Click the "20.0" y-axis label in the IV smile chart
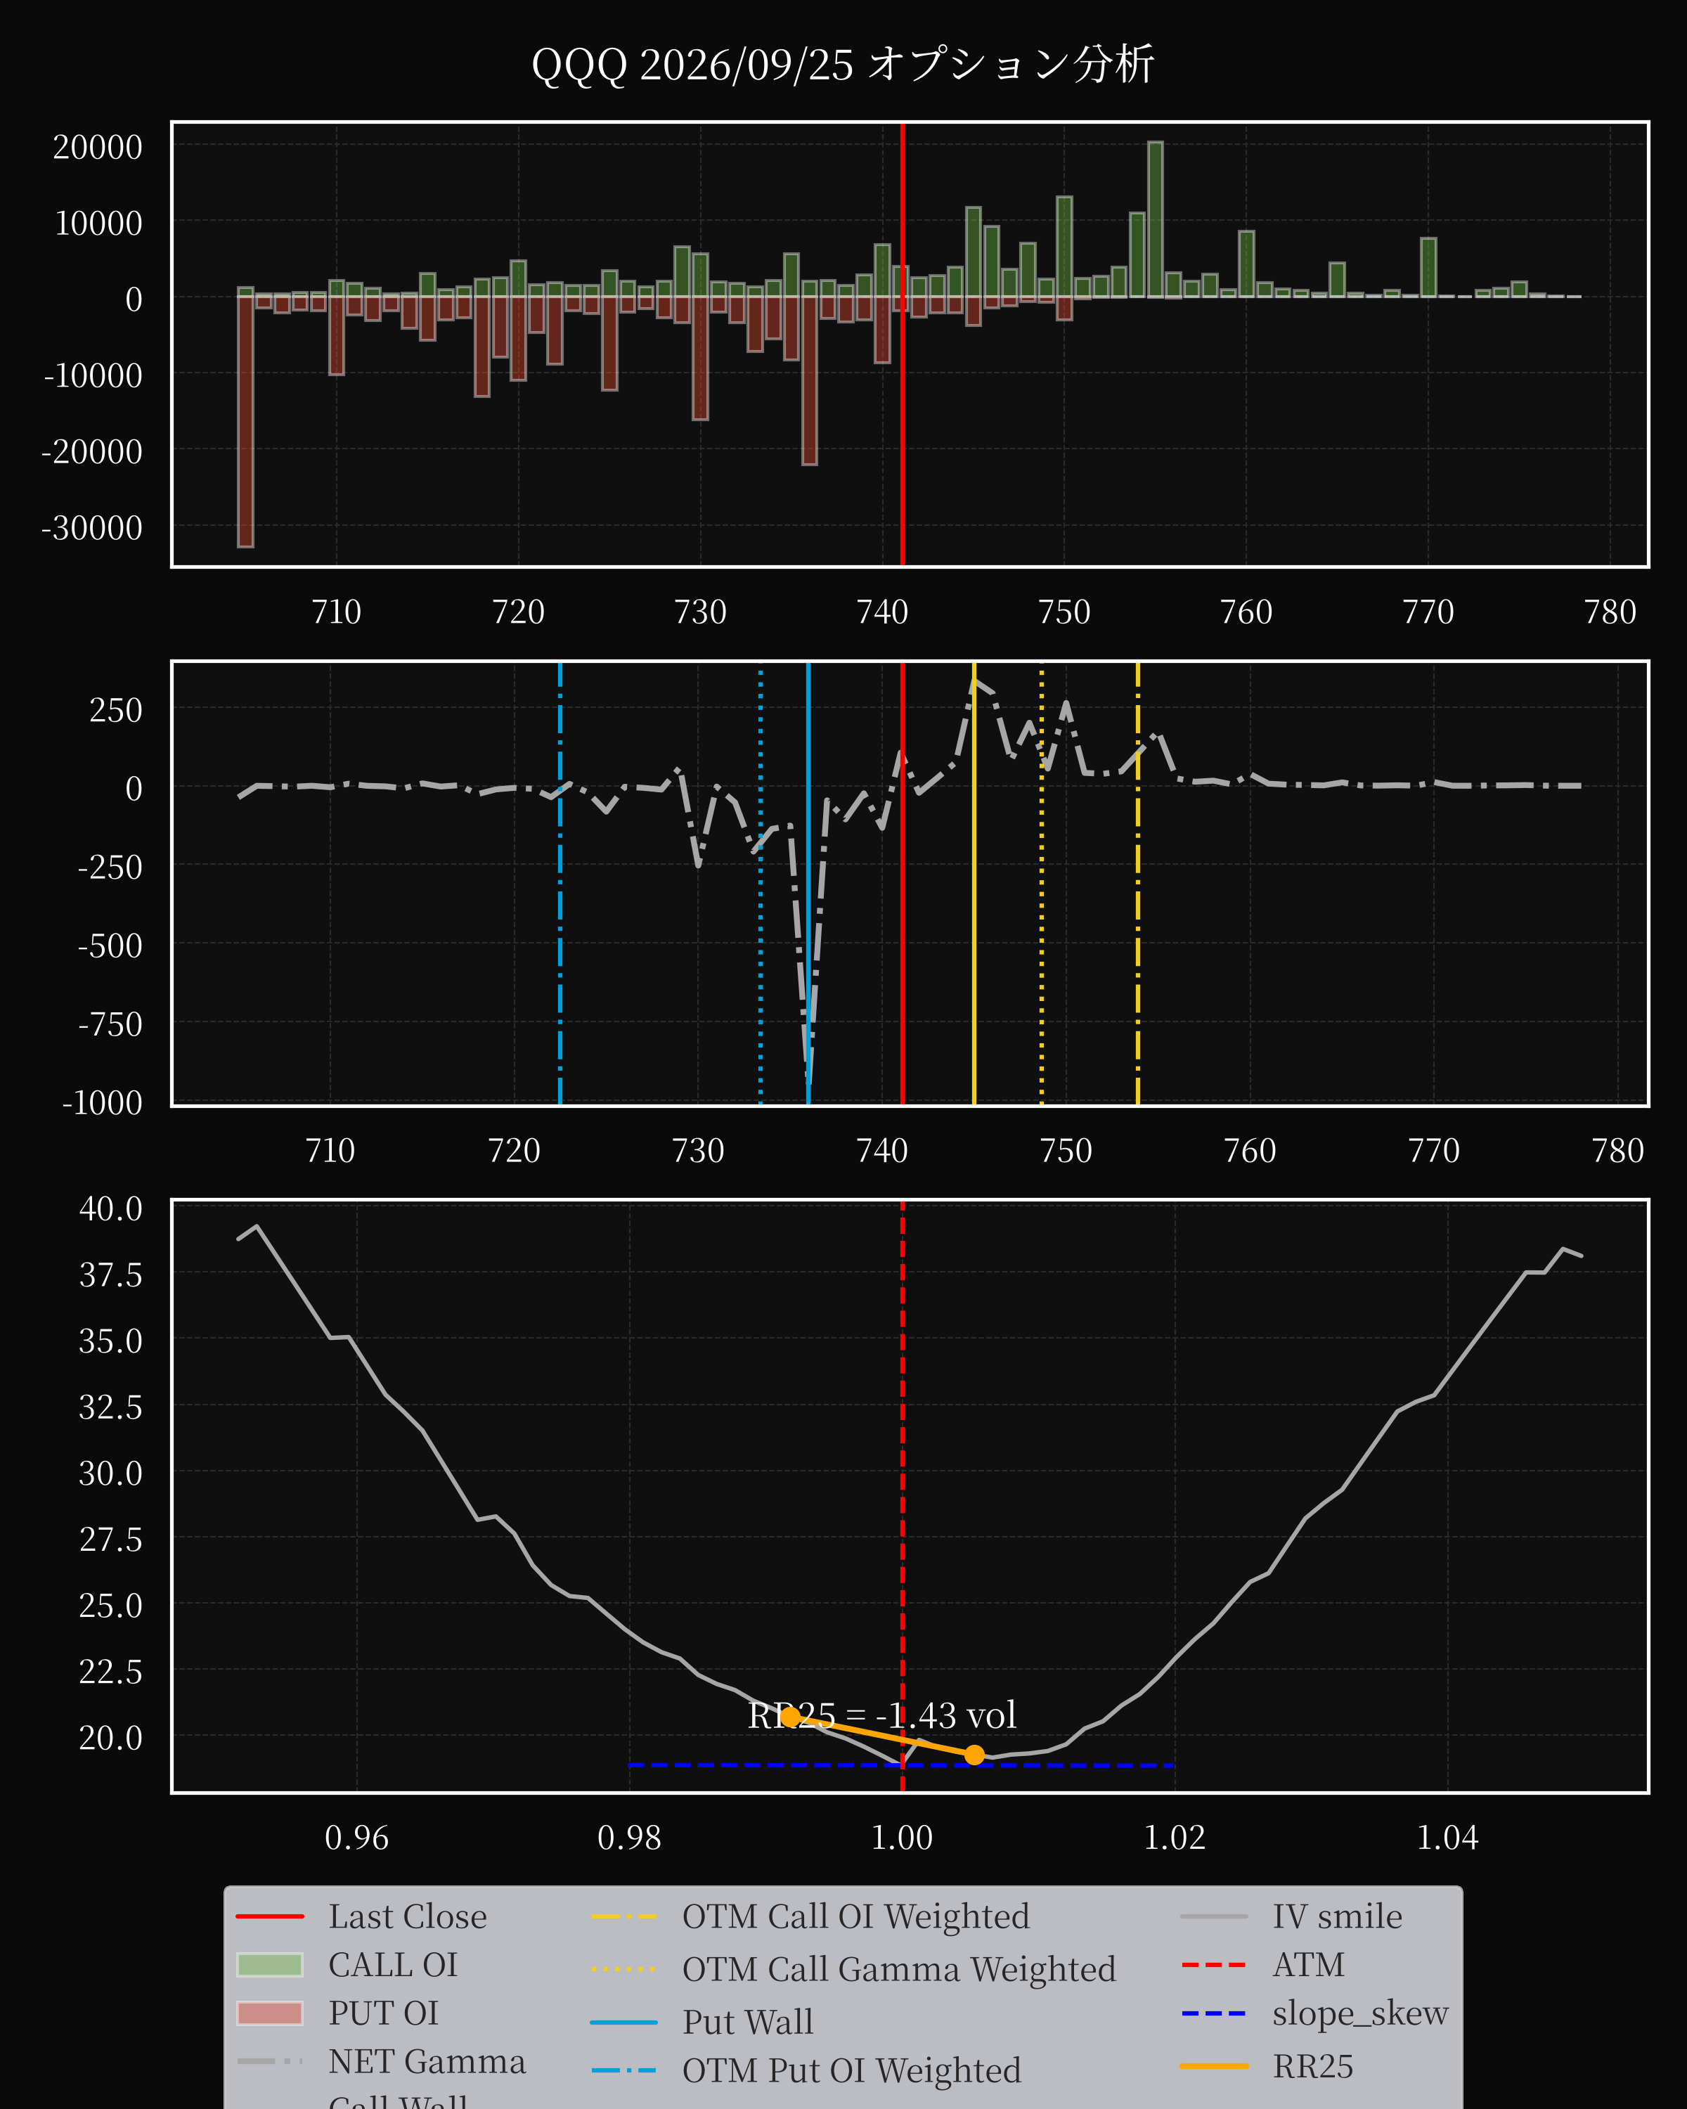 (110, 1739)
